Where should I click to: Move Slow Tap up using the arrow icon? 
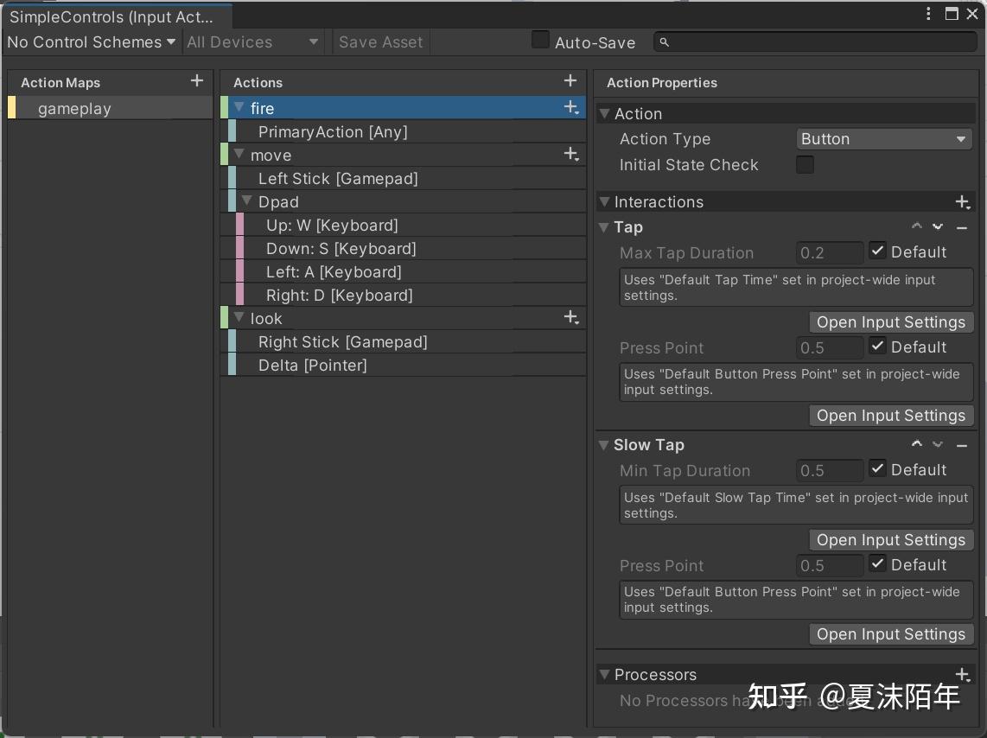pyautogui.click(x=917, y=443)
